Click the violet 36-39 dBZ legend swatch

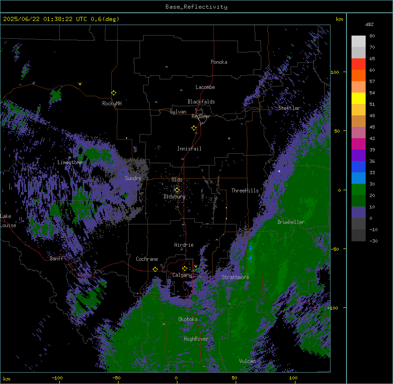358,156
